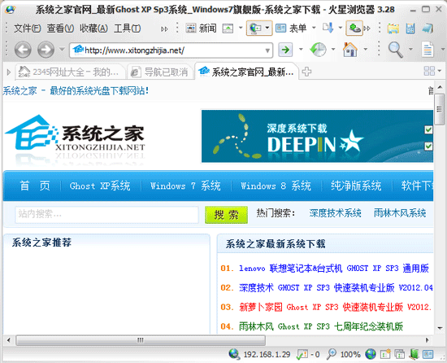The width and height of the screenshot is (447, 363).
Task: Click the history clock icon
Action: coord(318,50)
